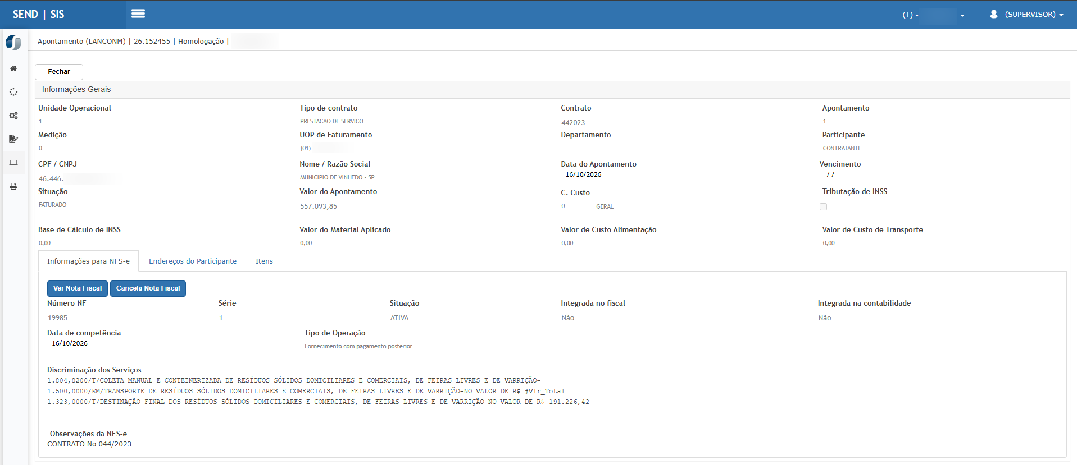Click the COLETA MANUAL E CONTEINERIZADA service line
The height and width of the screenshot is (465, 1077).
(x=294, y=380)
